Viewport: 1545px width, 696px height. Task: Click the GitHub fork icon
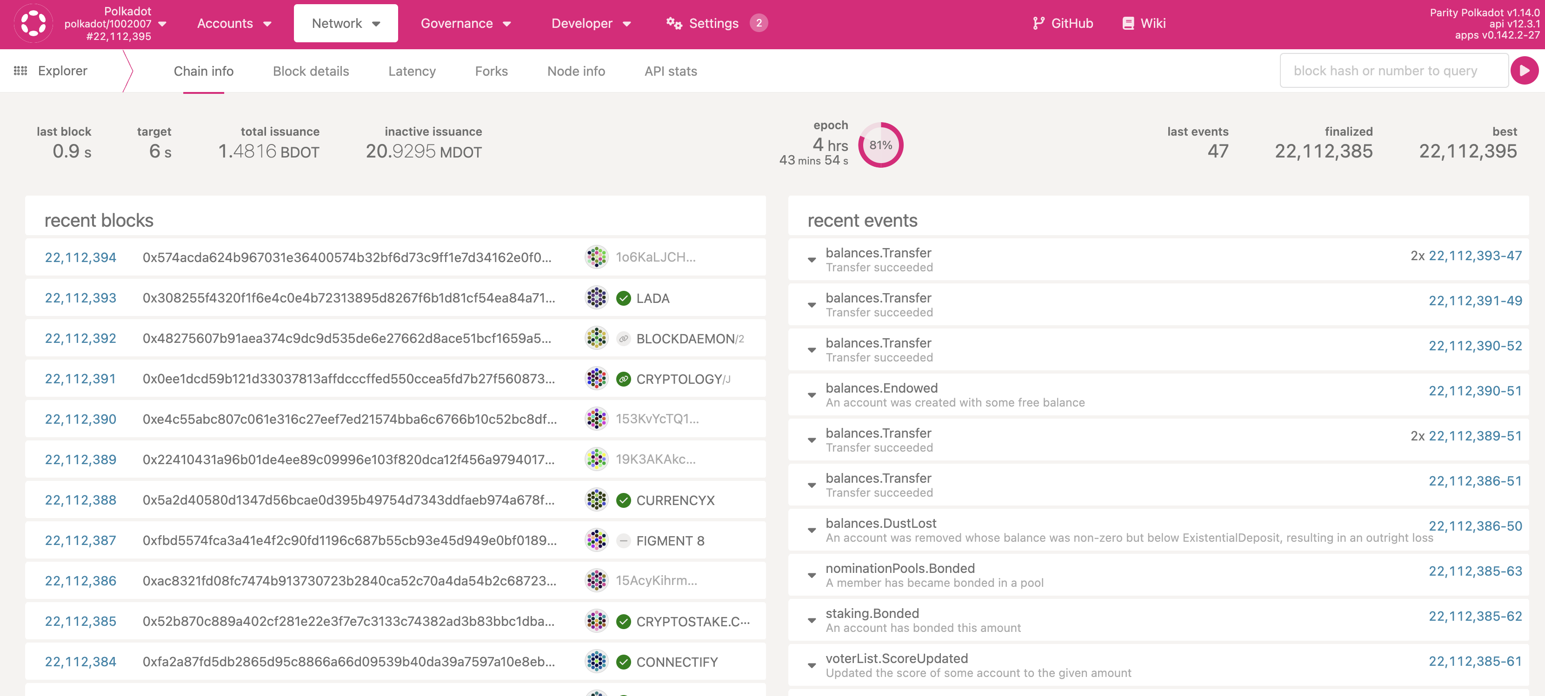[1038, 23]
